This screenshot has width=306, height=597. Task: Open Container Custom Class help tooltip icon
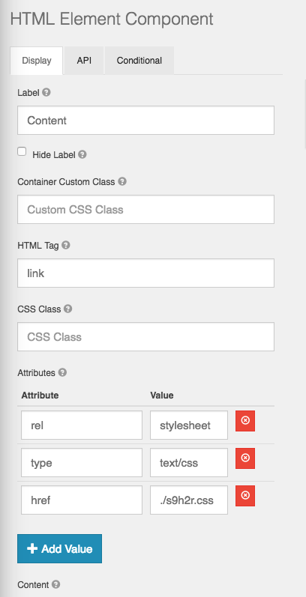coord(122,181)
